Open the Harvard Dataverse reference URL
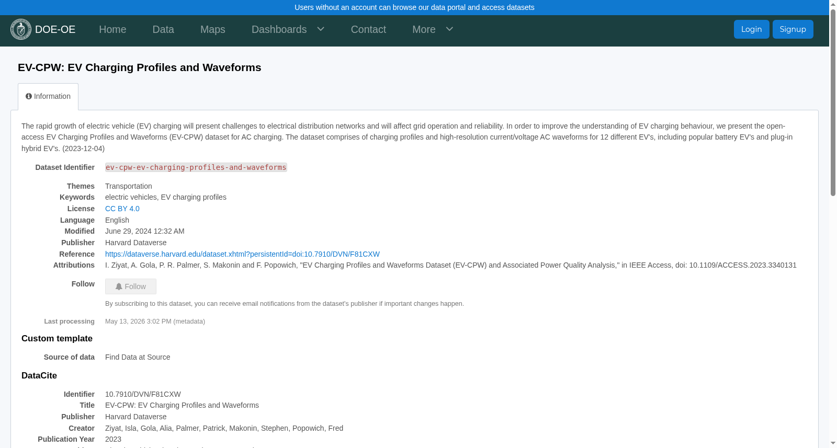The height and width of the screenshot is (448, 837). click(x=242, y=254)
